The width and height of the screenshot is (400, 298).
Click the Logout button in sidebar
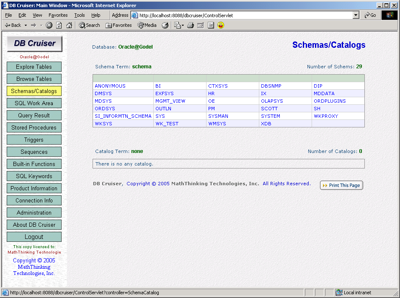point(34,237)
